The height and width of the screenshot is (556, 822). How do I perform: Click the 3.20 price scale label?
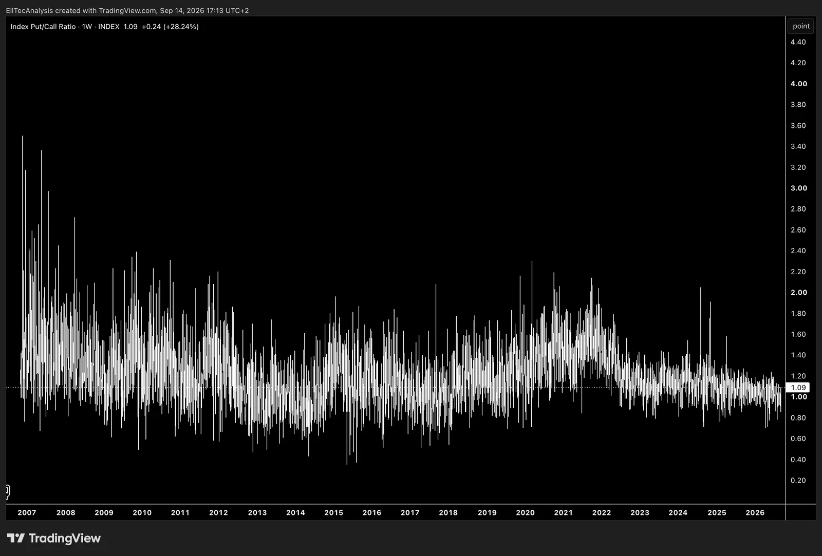(x=798, y=167)
